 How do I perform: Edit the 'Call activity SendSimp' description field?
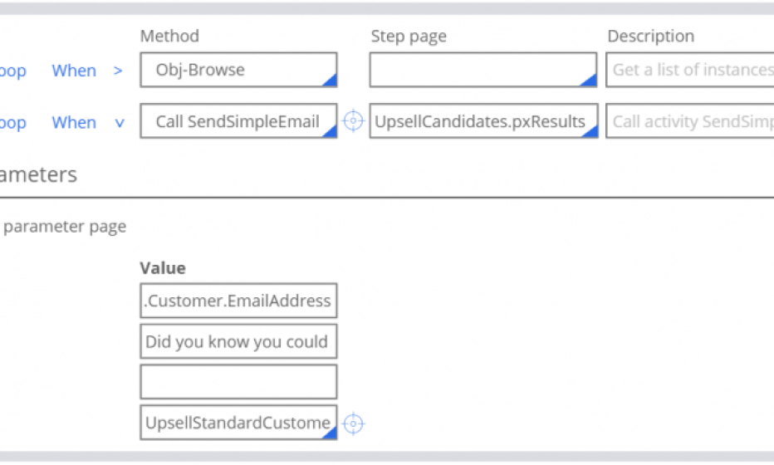click(x=690, y=121)
